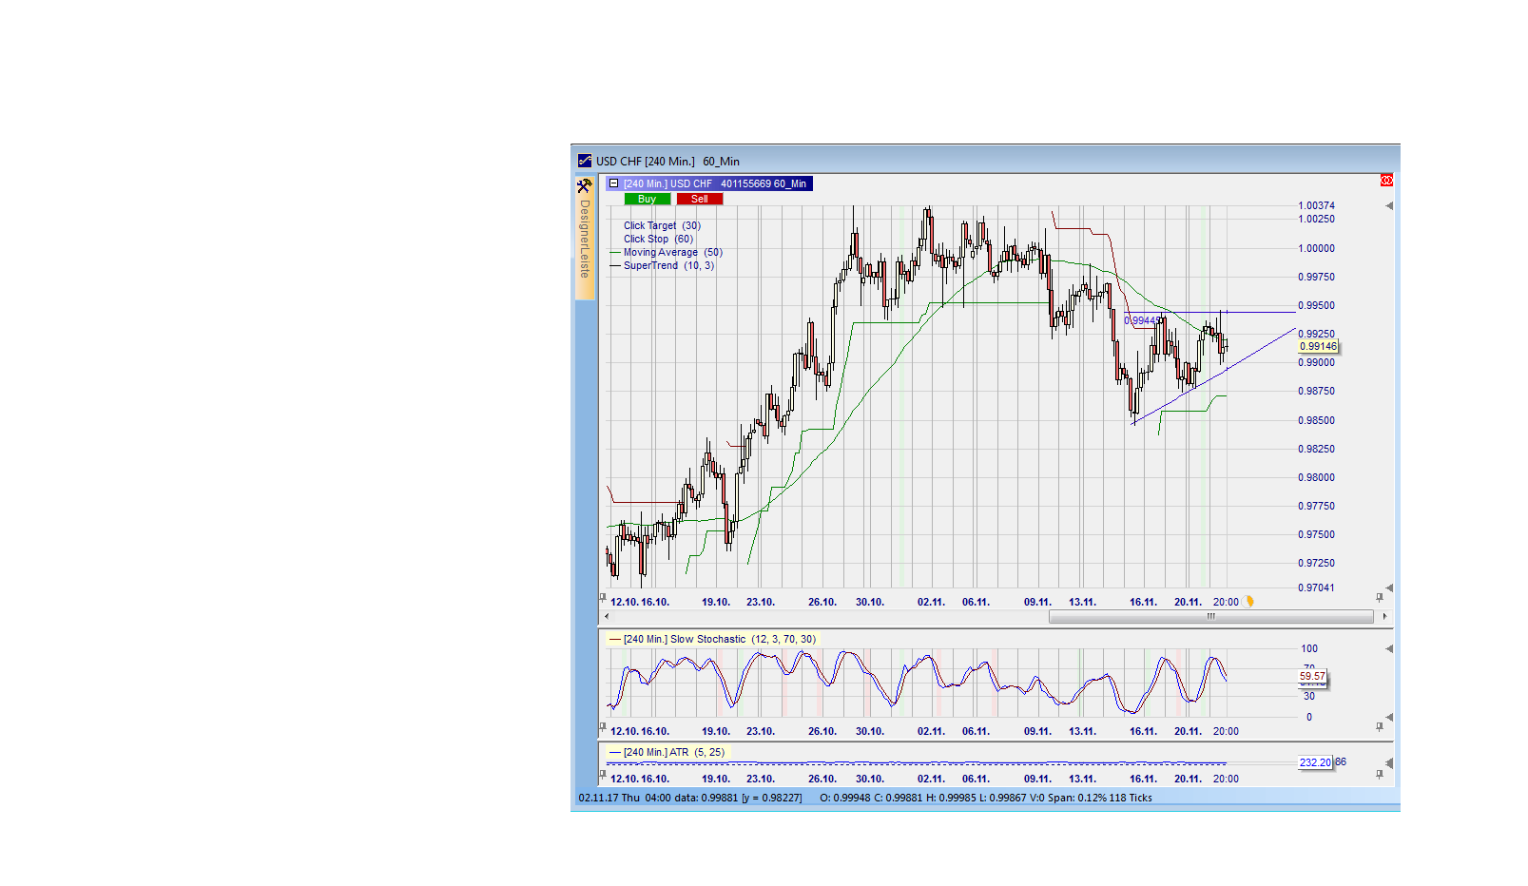The image size is (1528, 886).
Task: Click the orange clock icon next to 20:00
Action: coord(1248,601)
